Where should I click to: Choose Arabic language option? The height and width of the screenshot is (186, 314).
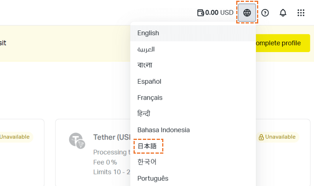click(146, 49)
